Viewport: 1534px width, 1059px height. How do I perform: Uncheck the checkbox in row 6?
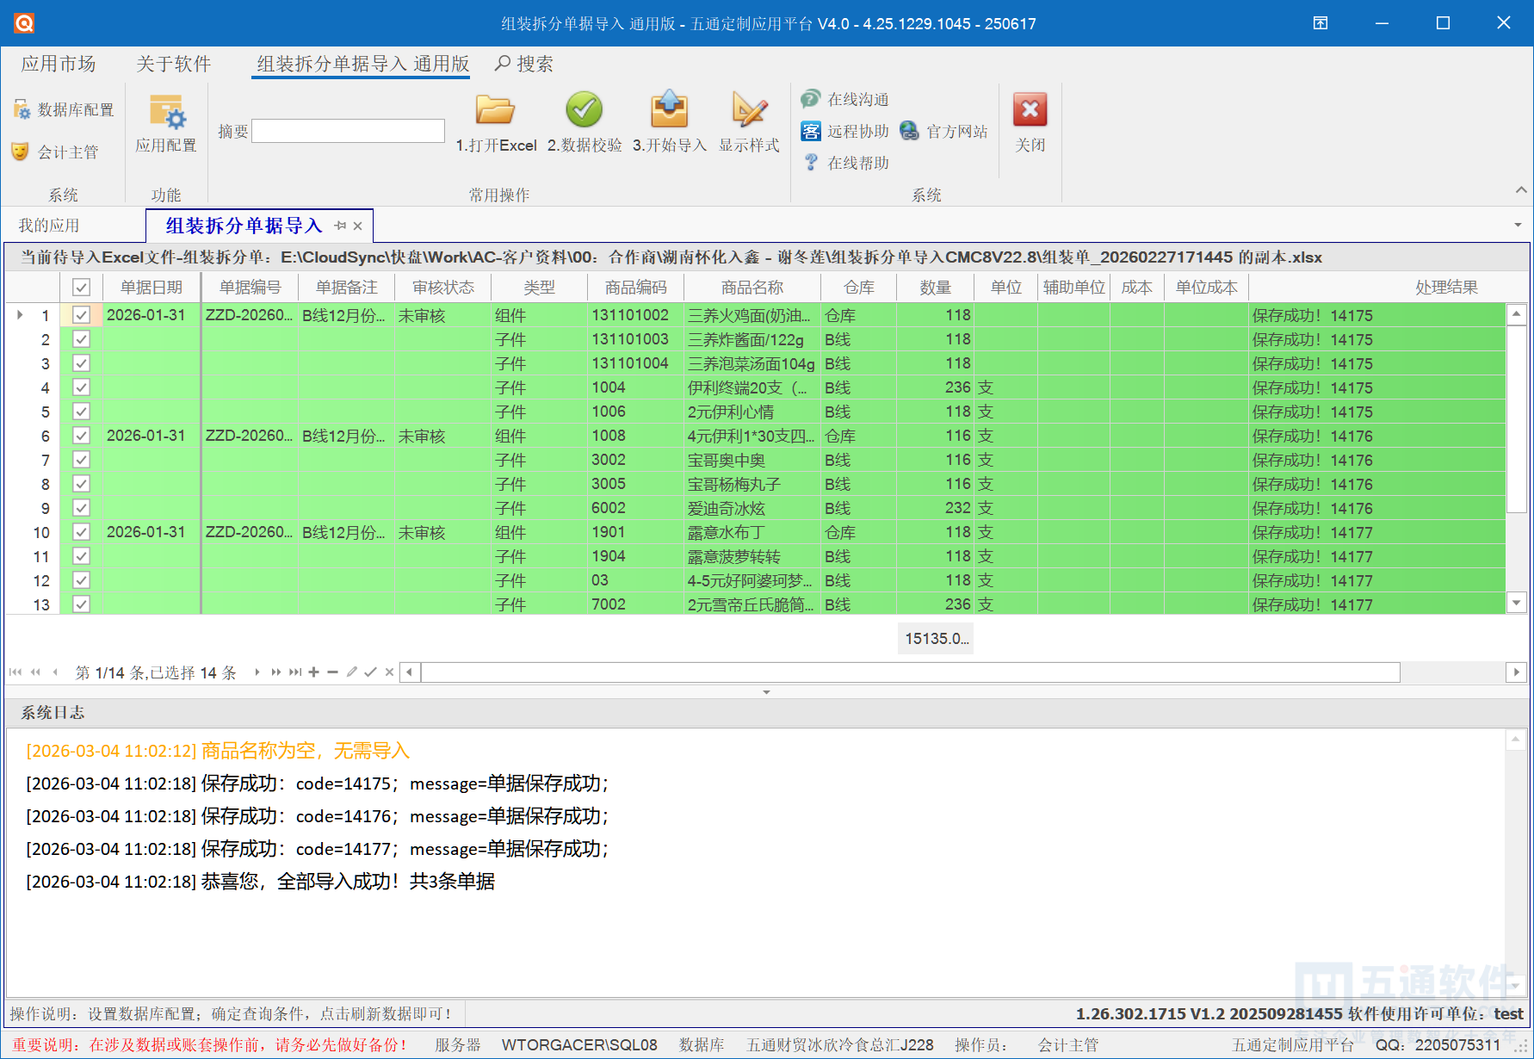tap(81, 436)
